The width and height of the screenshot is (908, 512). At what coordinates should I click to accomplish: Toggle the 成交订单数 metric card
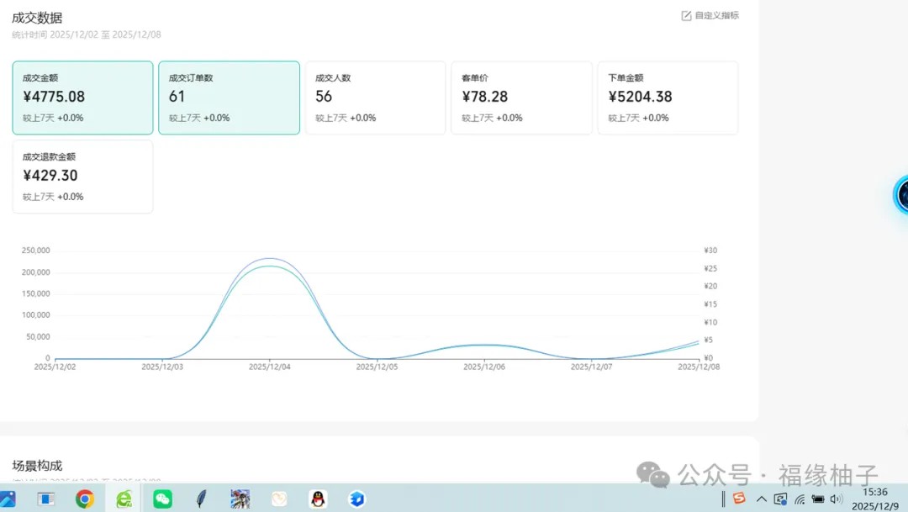coord(229,98)
